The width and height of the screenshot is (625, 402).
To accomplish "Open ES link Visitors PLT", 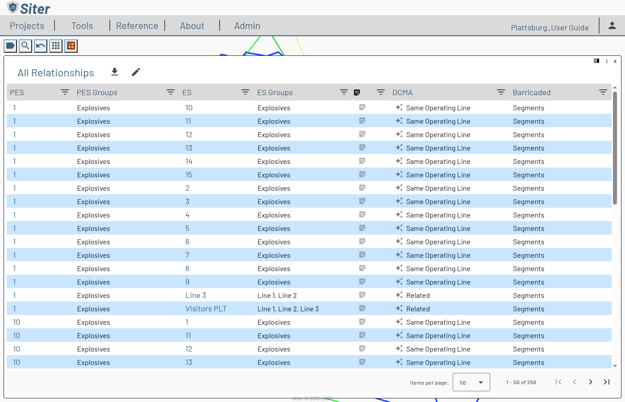I will (206, 309).
